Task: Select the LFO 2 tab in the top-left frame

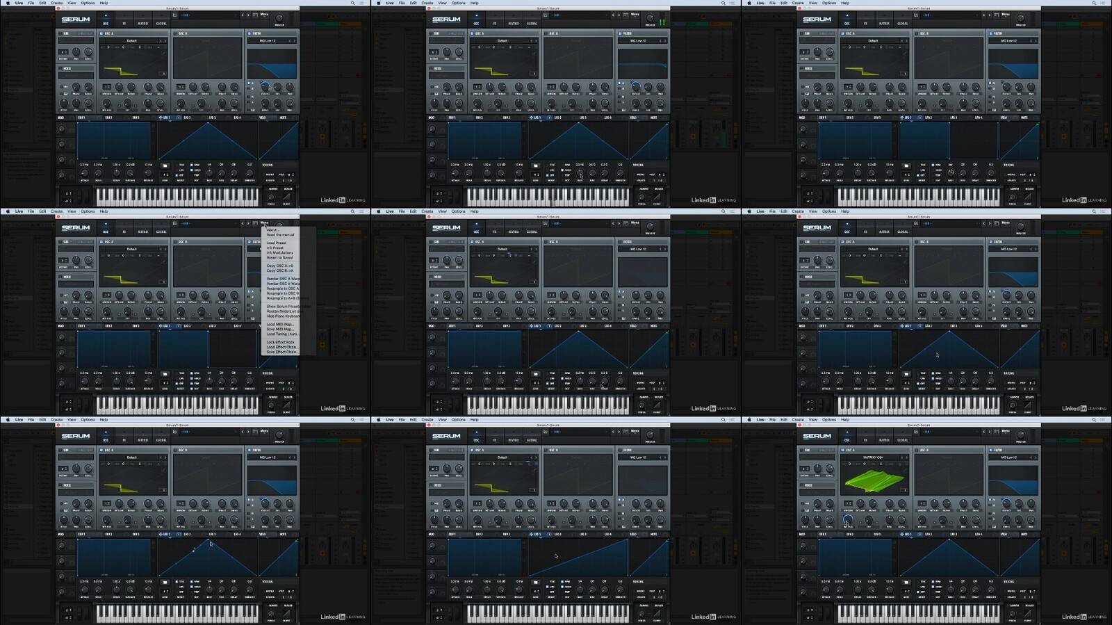Action: click(187, 117)
